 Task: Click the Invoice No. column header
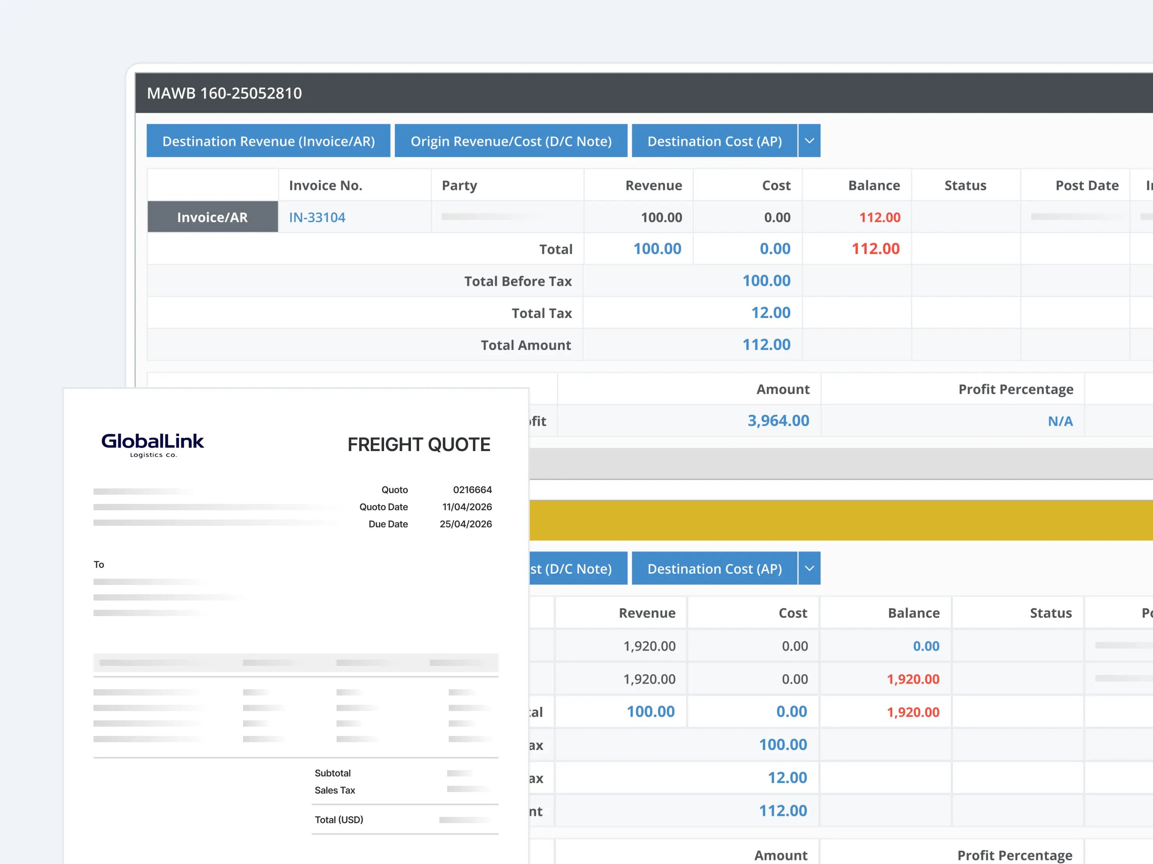coord(325,185)
